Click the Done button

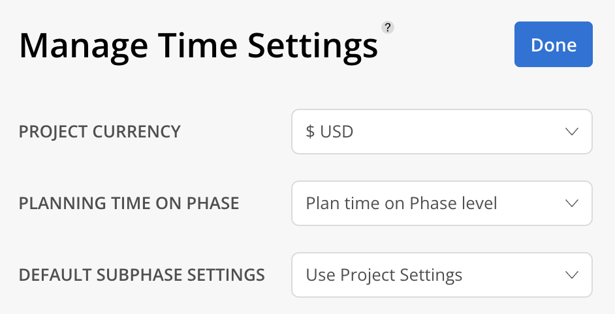[x=554, y=44]
